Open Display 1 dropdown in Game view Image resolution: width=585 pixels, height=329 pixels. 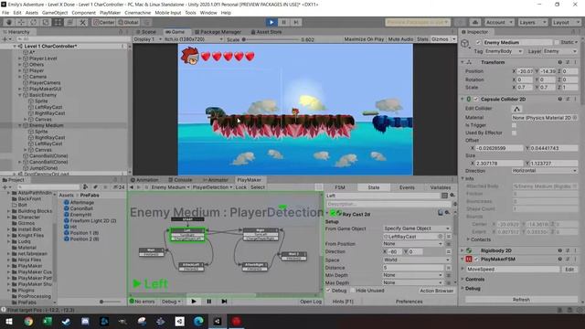click(x=148, y=39)
